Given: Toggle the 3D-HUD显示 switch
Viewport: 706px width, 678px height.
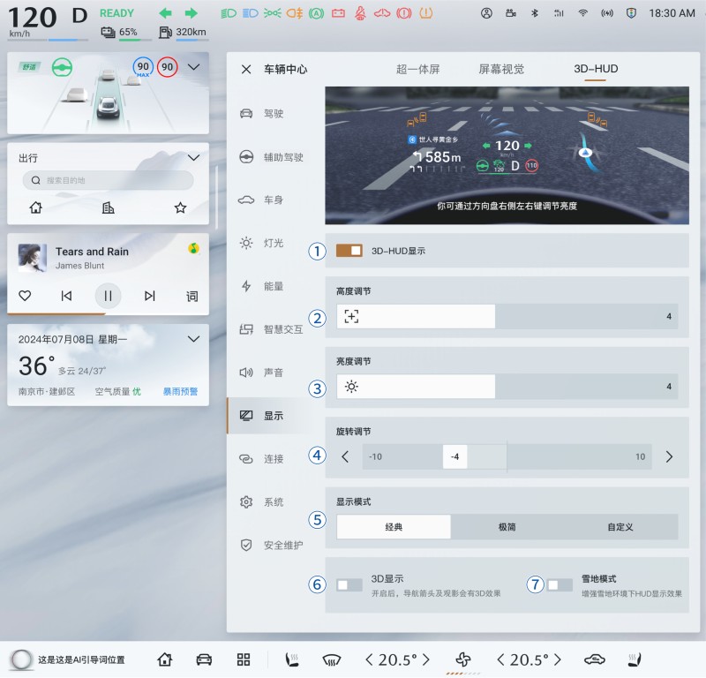Looking at the screenshot, I should tap(349, 251).
